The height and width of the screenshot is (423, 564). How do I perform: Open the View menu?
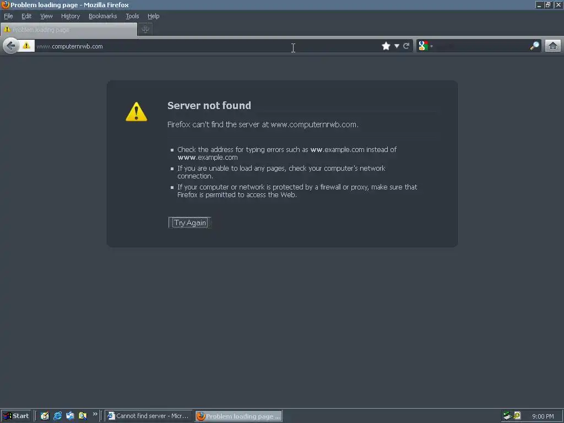point(46,16)
